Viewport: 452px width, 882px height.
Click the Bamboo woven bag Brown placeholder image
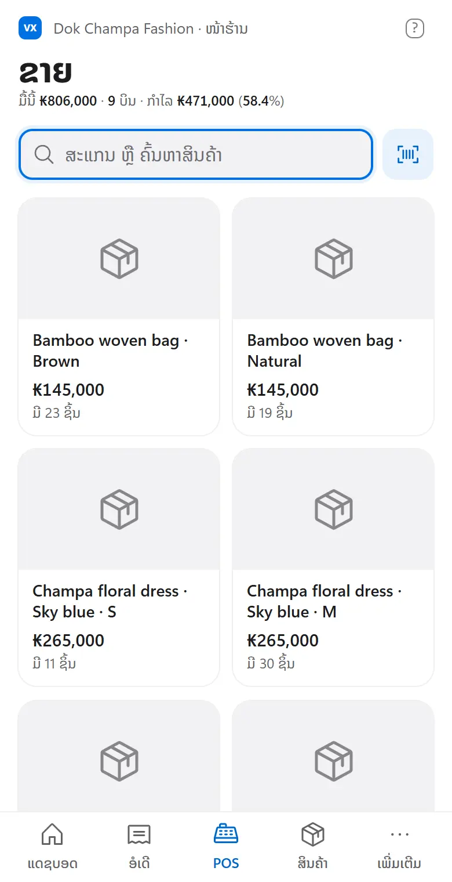[x=119, y=259]
